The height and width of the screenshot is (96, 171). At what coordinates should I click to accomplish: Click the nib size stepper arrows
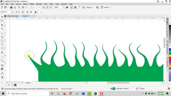pos(12,12)
